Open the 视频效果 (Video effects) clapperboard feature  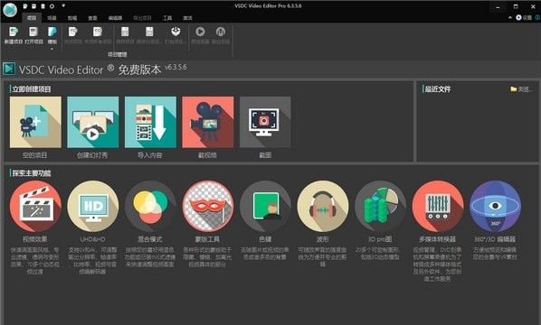tap(35, 206)
